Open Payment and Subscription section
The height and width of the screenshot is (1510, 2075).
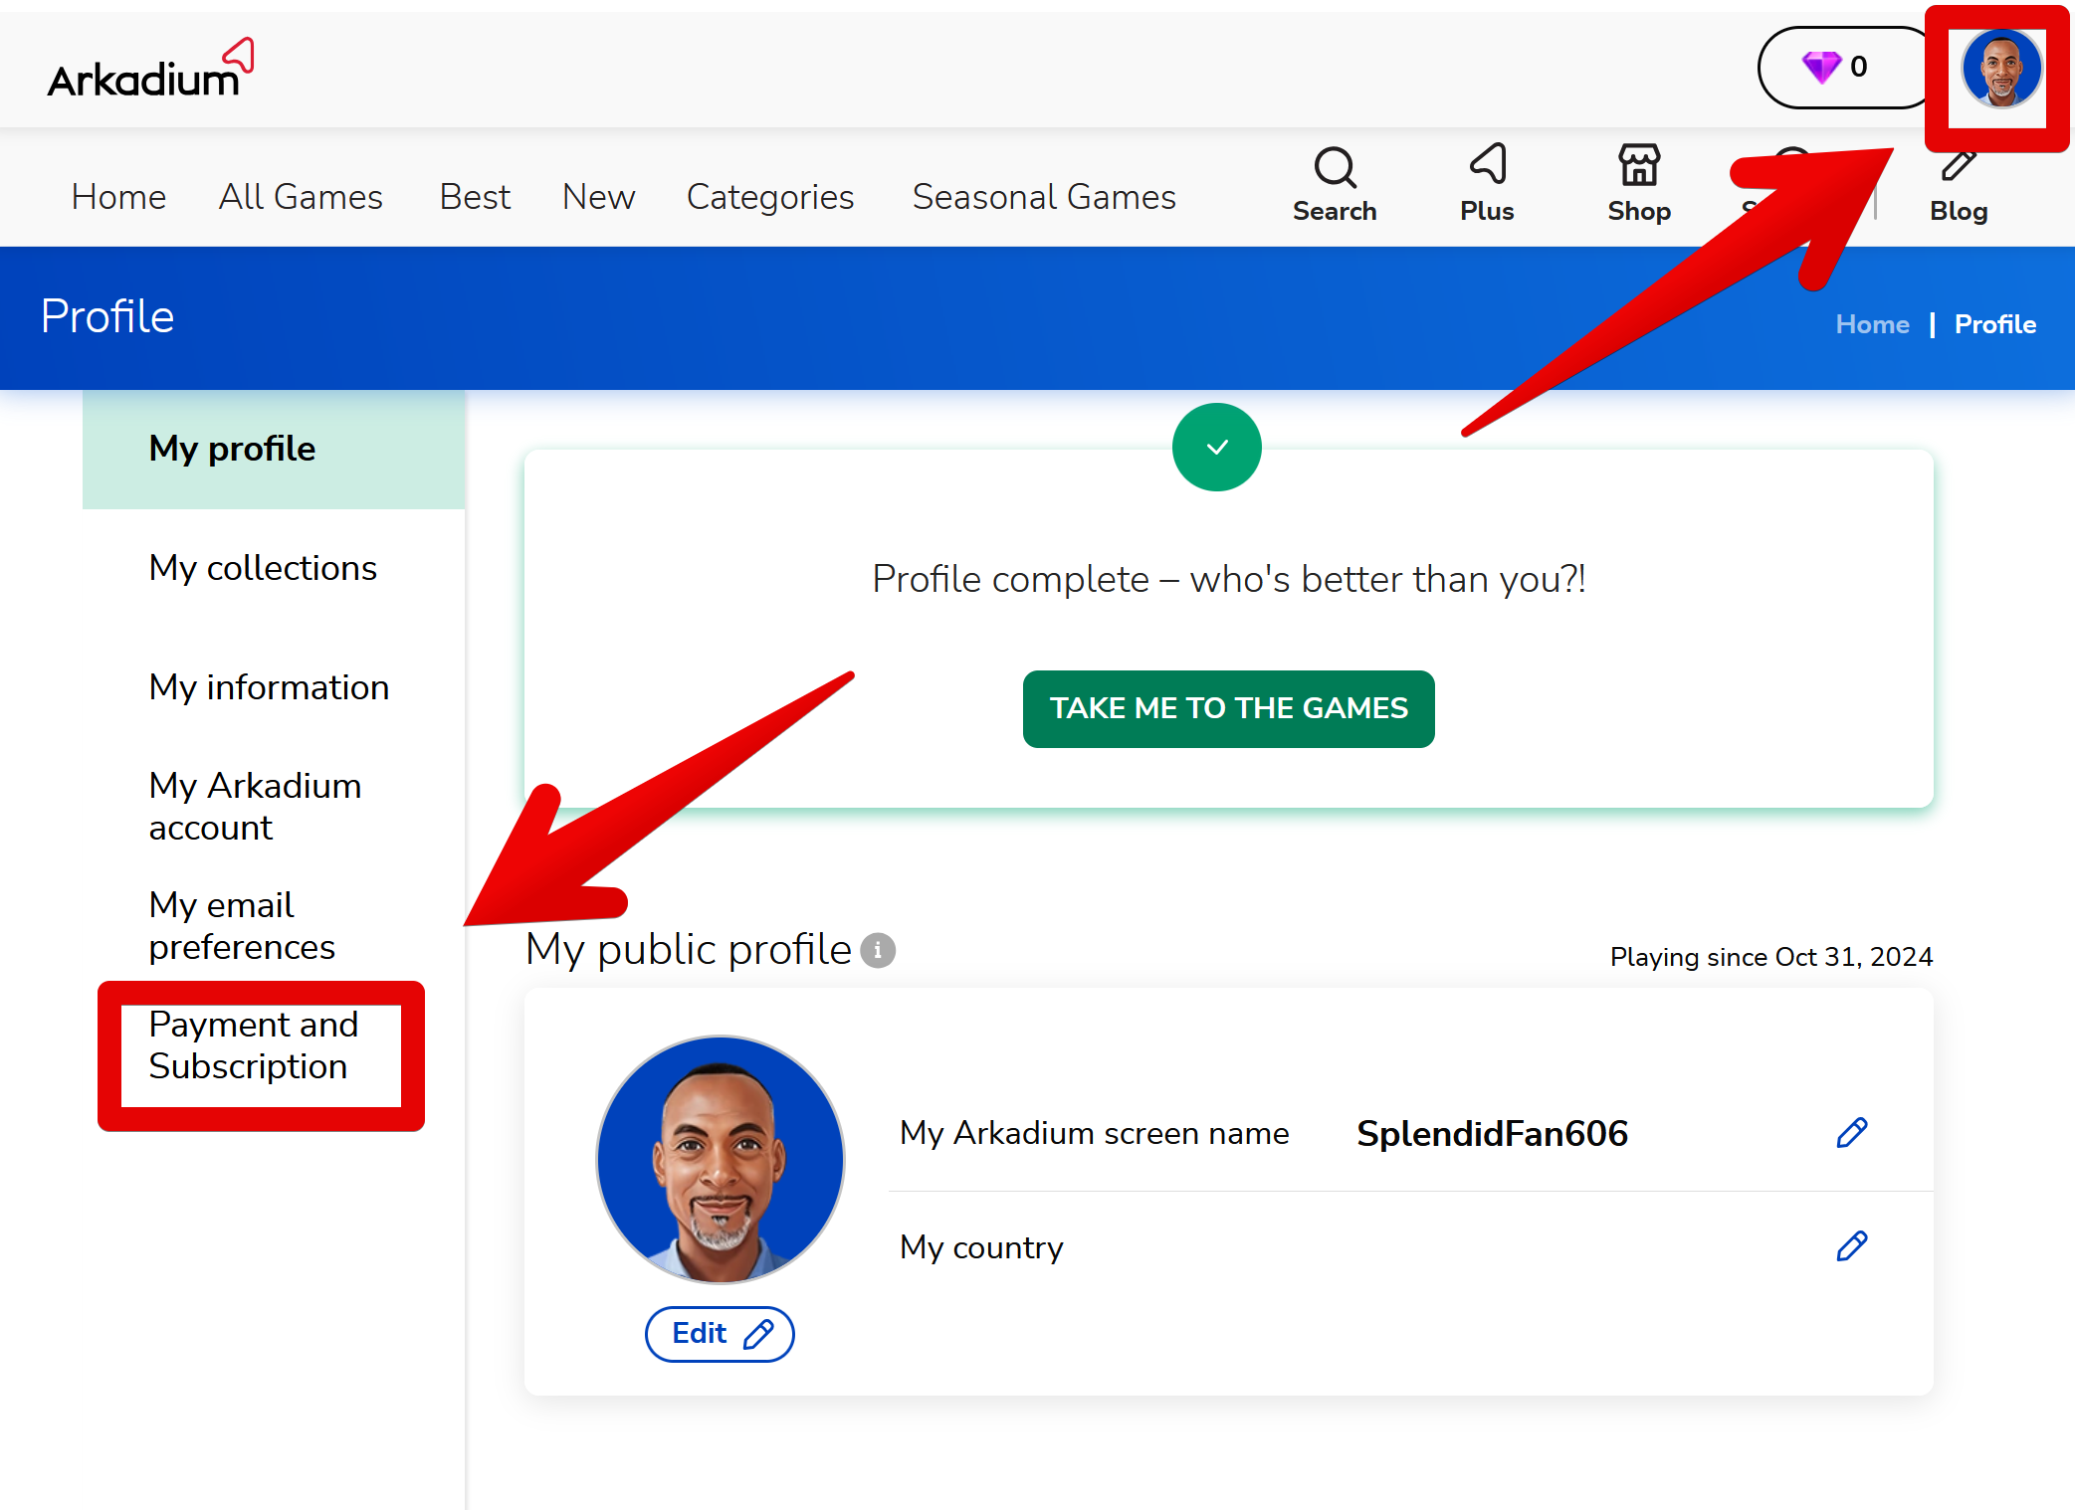pyautogui.click(x=254, y=1045)
